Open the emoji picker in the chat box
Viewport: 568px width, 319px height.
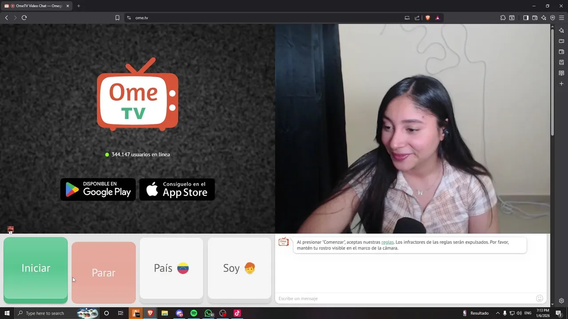point(540,299)
